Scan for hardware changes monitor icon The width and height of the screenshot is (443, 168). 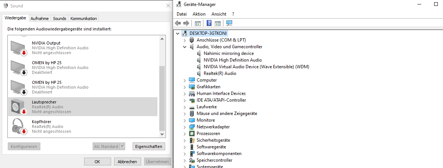(229, 23)
